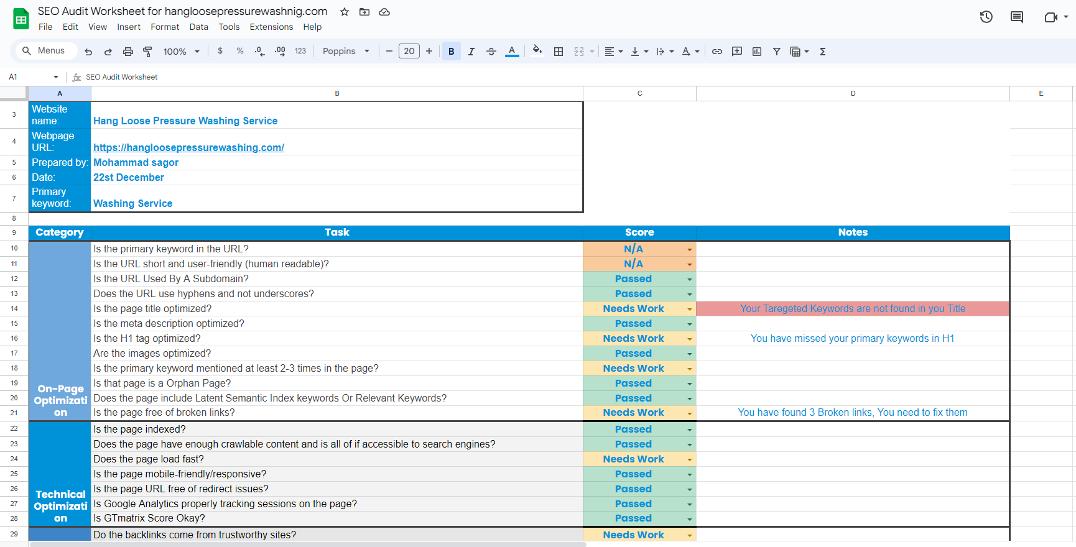Click the Name box showing A1
This screenshot has width=1076, height=547.
click(31, 77)
